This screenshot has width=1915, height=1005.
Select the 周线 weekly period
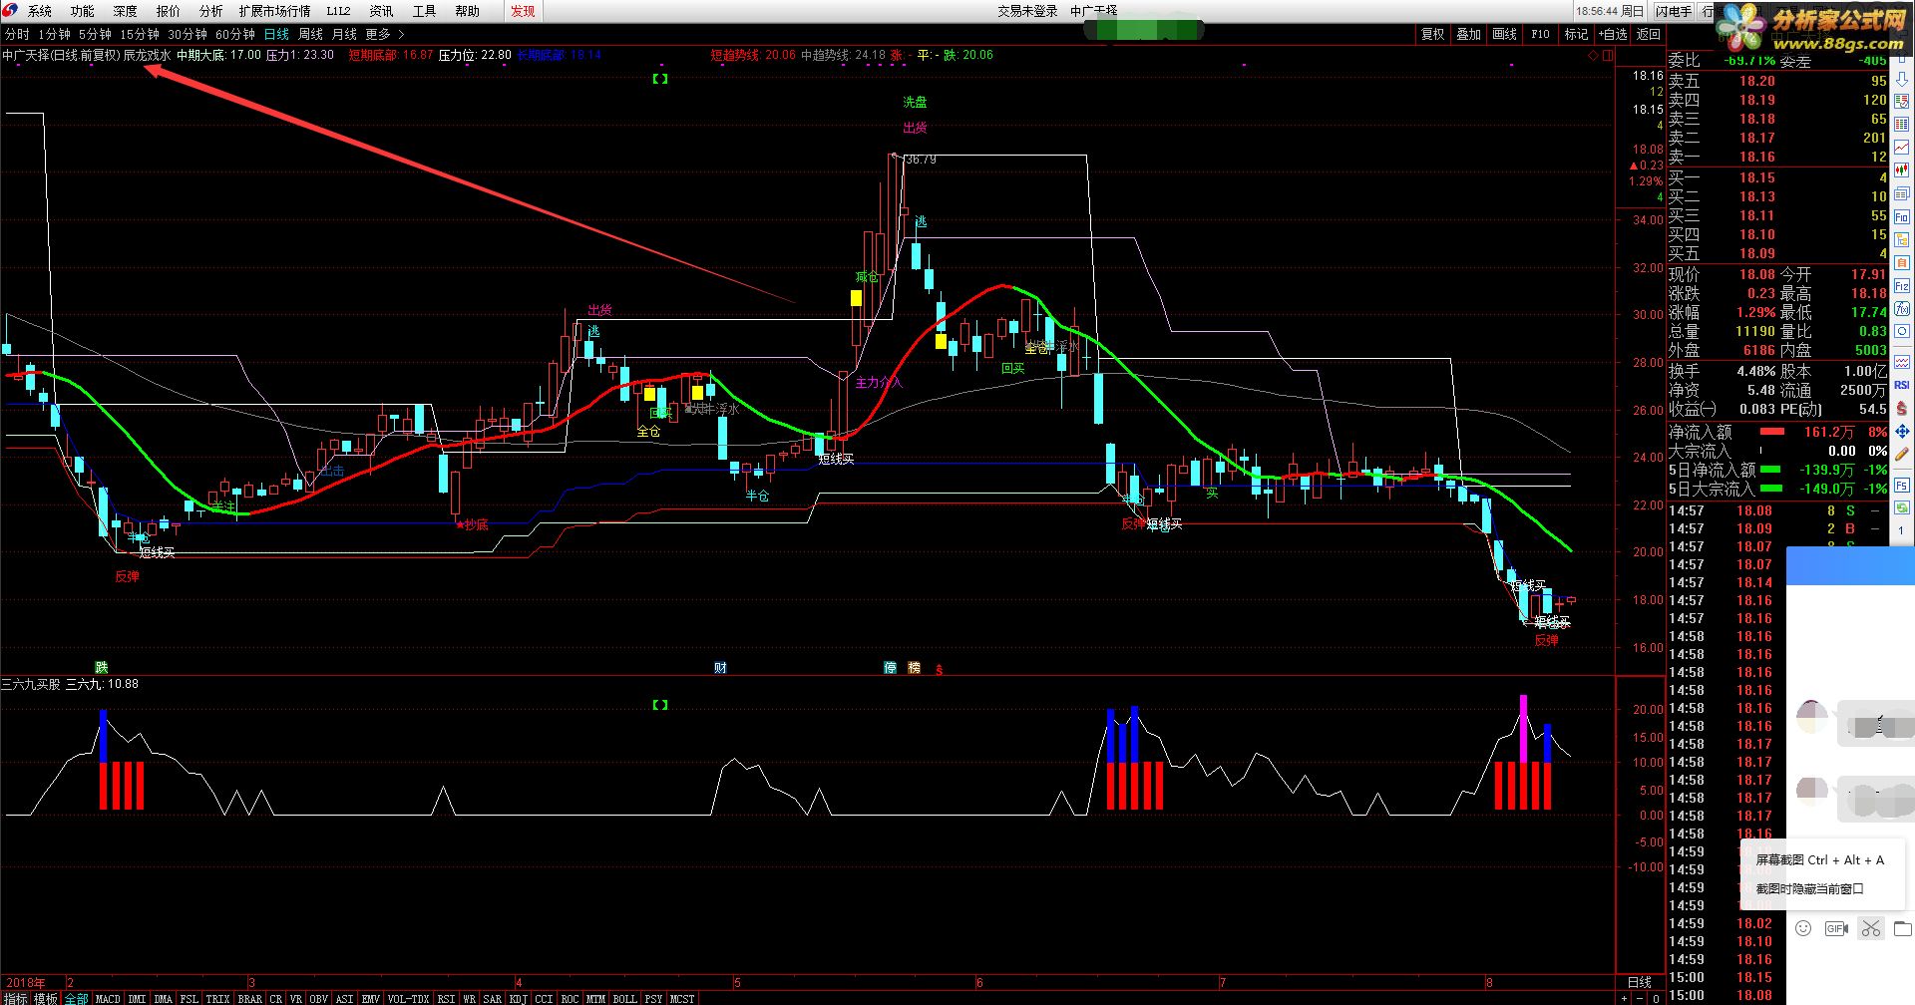click(x=310, y=34)
